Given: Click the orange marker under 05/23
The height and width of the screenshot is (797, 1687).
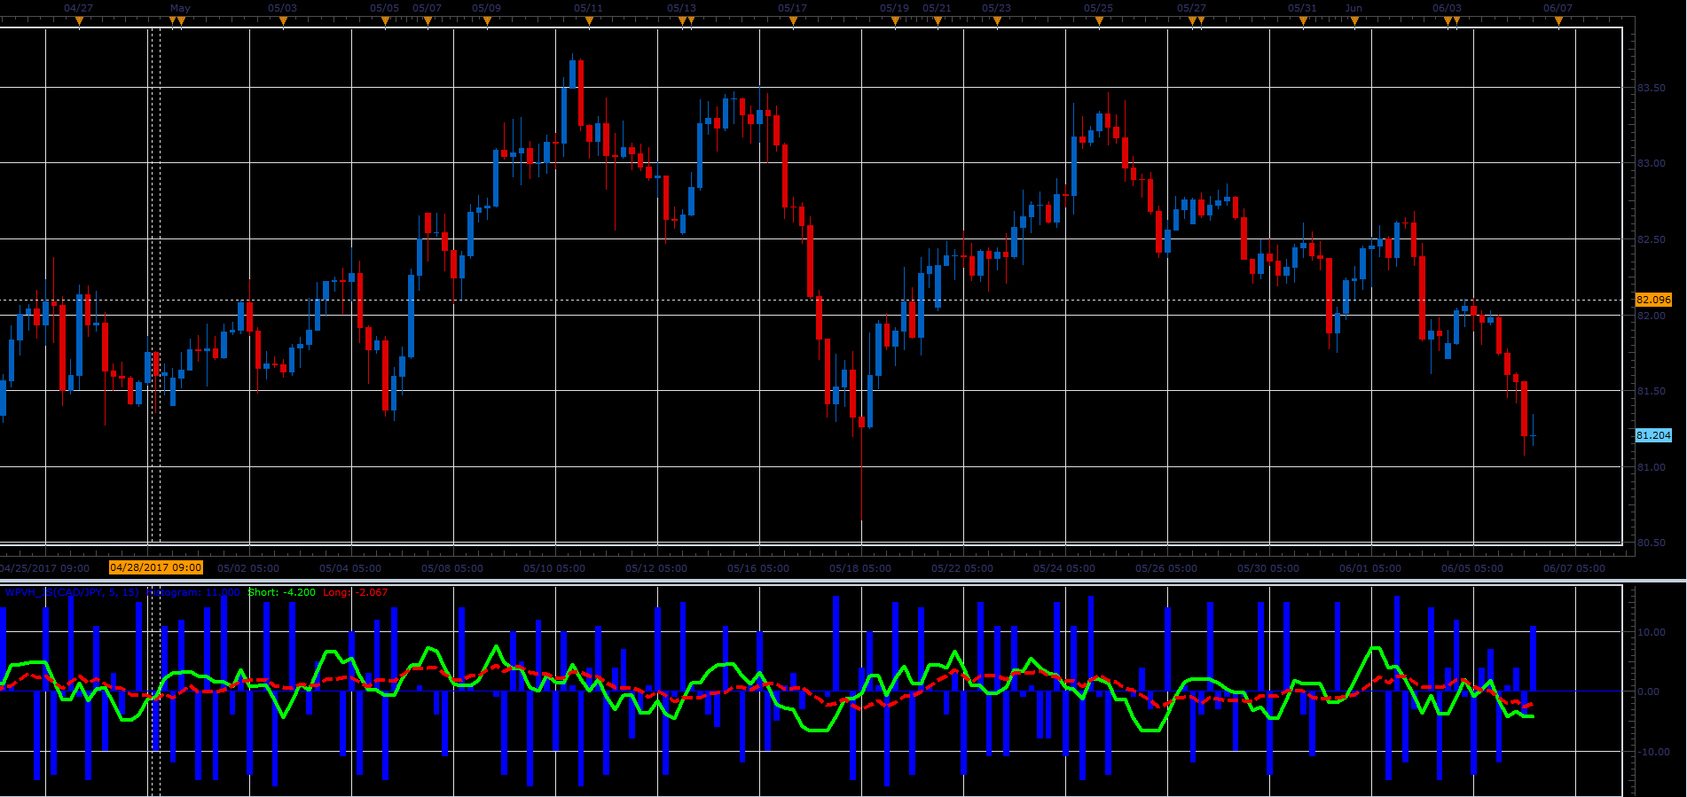Looking at the screenshot, I should [x=997, y=21].
